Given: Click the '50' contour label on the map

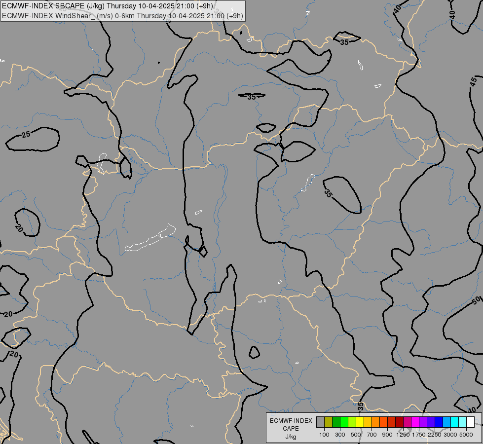Looking at the screenshot, I should pos(476,300).
